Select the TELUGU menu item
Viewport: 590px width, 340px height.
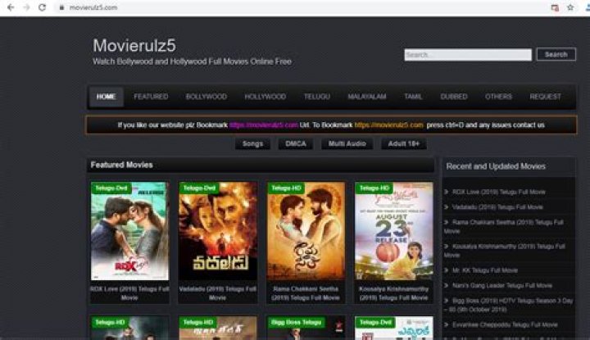[316, 97]
